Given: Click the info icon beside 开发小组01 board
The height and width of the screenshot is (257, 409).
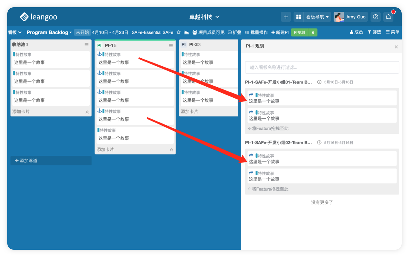Looking at the screenshot, I should (x=319, y=82).
